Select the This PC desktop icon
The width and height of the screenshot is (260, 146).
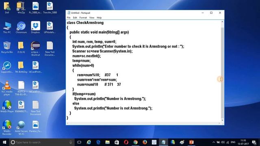[x=7, y=28]
